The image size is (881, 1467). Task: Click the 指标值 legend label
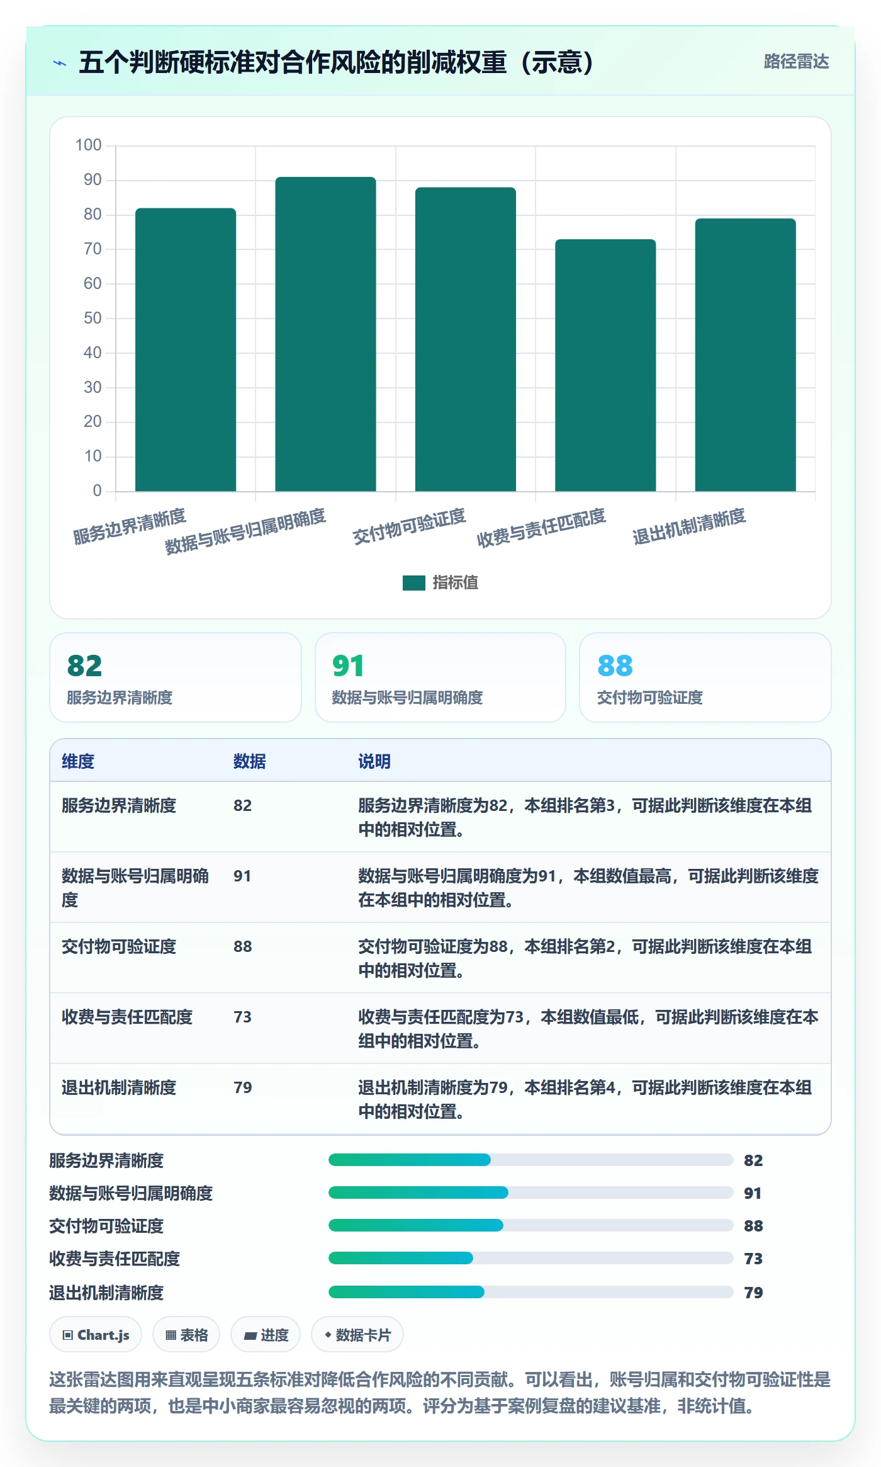(x=455, y=583)
